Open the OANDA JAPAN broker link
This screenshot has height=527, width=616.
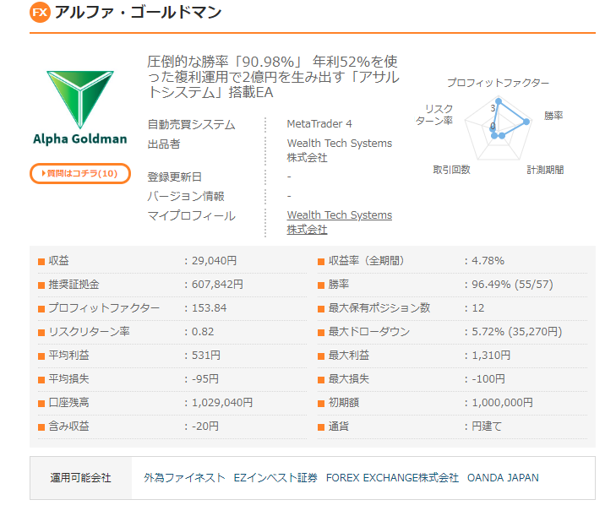click(x=503, y=478)
